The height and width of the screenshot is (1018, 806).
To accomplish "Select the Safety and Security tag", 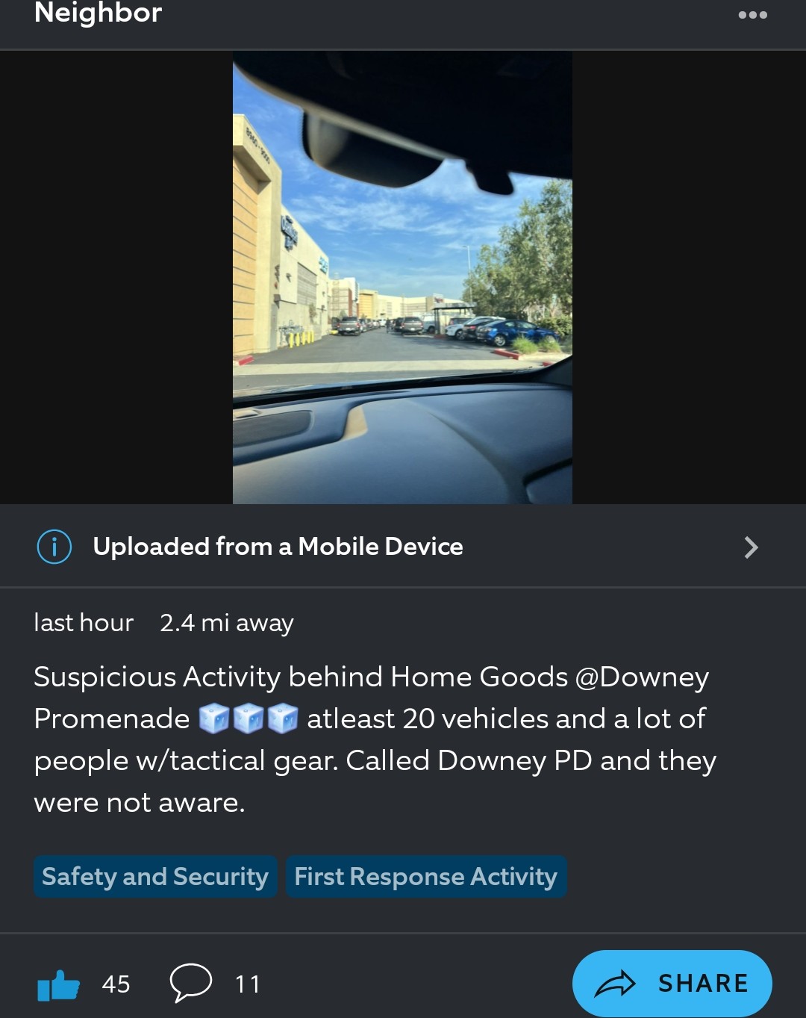I will [x=155, y=877].
